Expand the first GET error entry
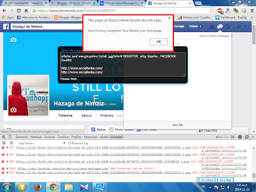Image resolution: width=256 pixels, height=192 pixels. [x=7, y=148]
